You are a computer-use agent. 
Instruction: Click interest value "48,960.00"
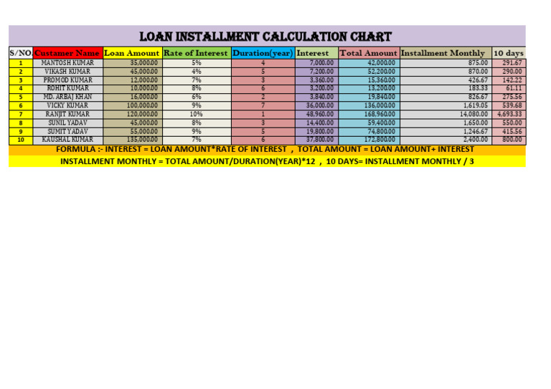(316, 115)
